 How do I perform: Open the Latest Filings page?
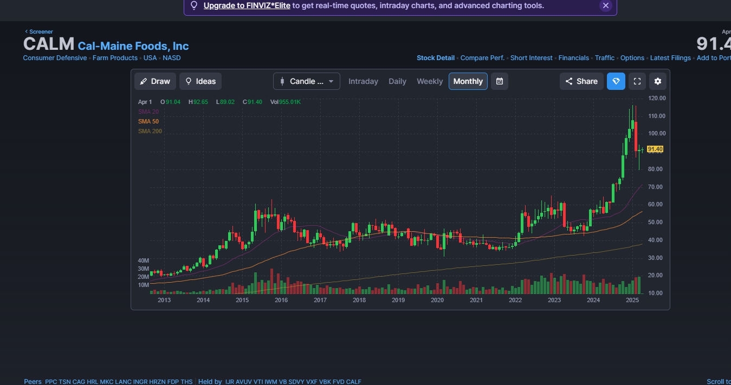(x=670, y=58)
